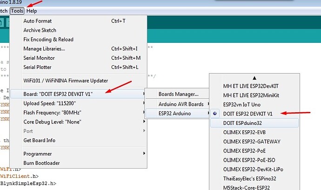
Task: Click Get Board Info
Action: click(79, 140)
